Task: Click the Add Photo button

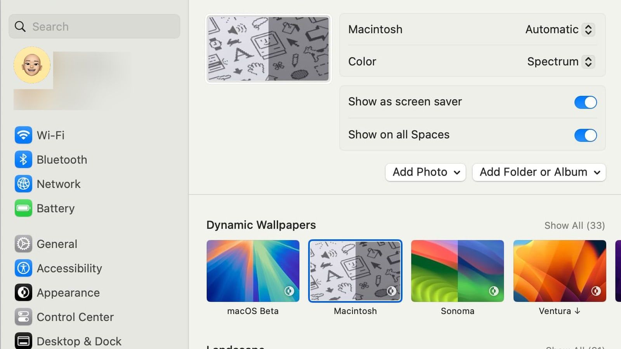Action: 425,172
